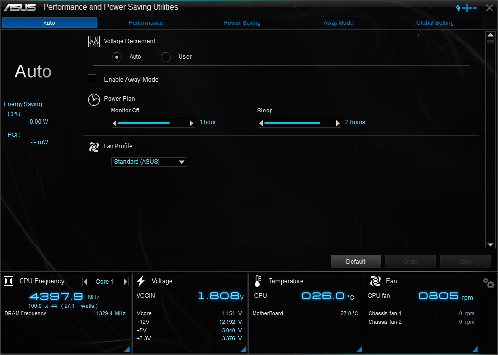Click the Core 1 selector label
This screenshot has width=498, height=355.
105,282
